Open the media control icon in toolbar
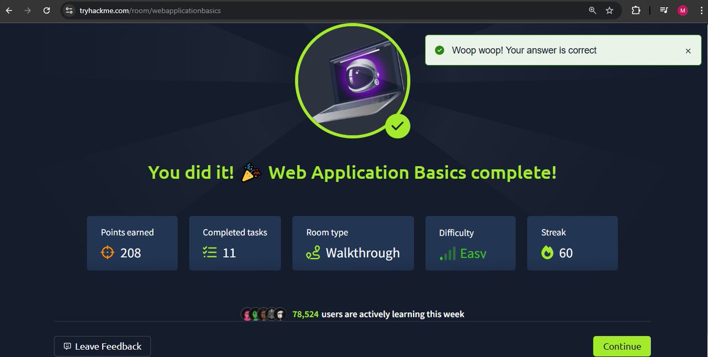This screenshot has height=357, width=708. click(664, 11)
